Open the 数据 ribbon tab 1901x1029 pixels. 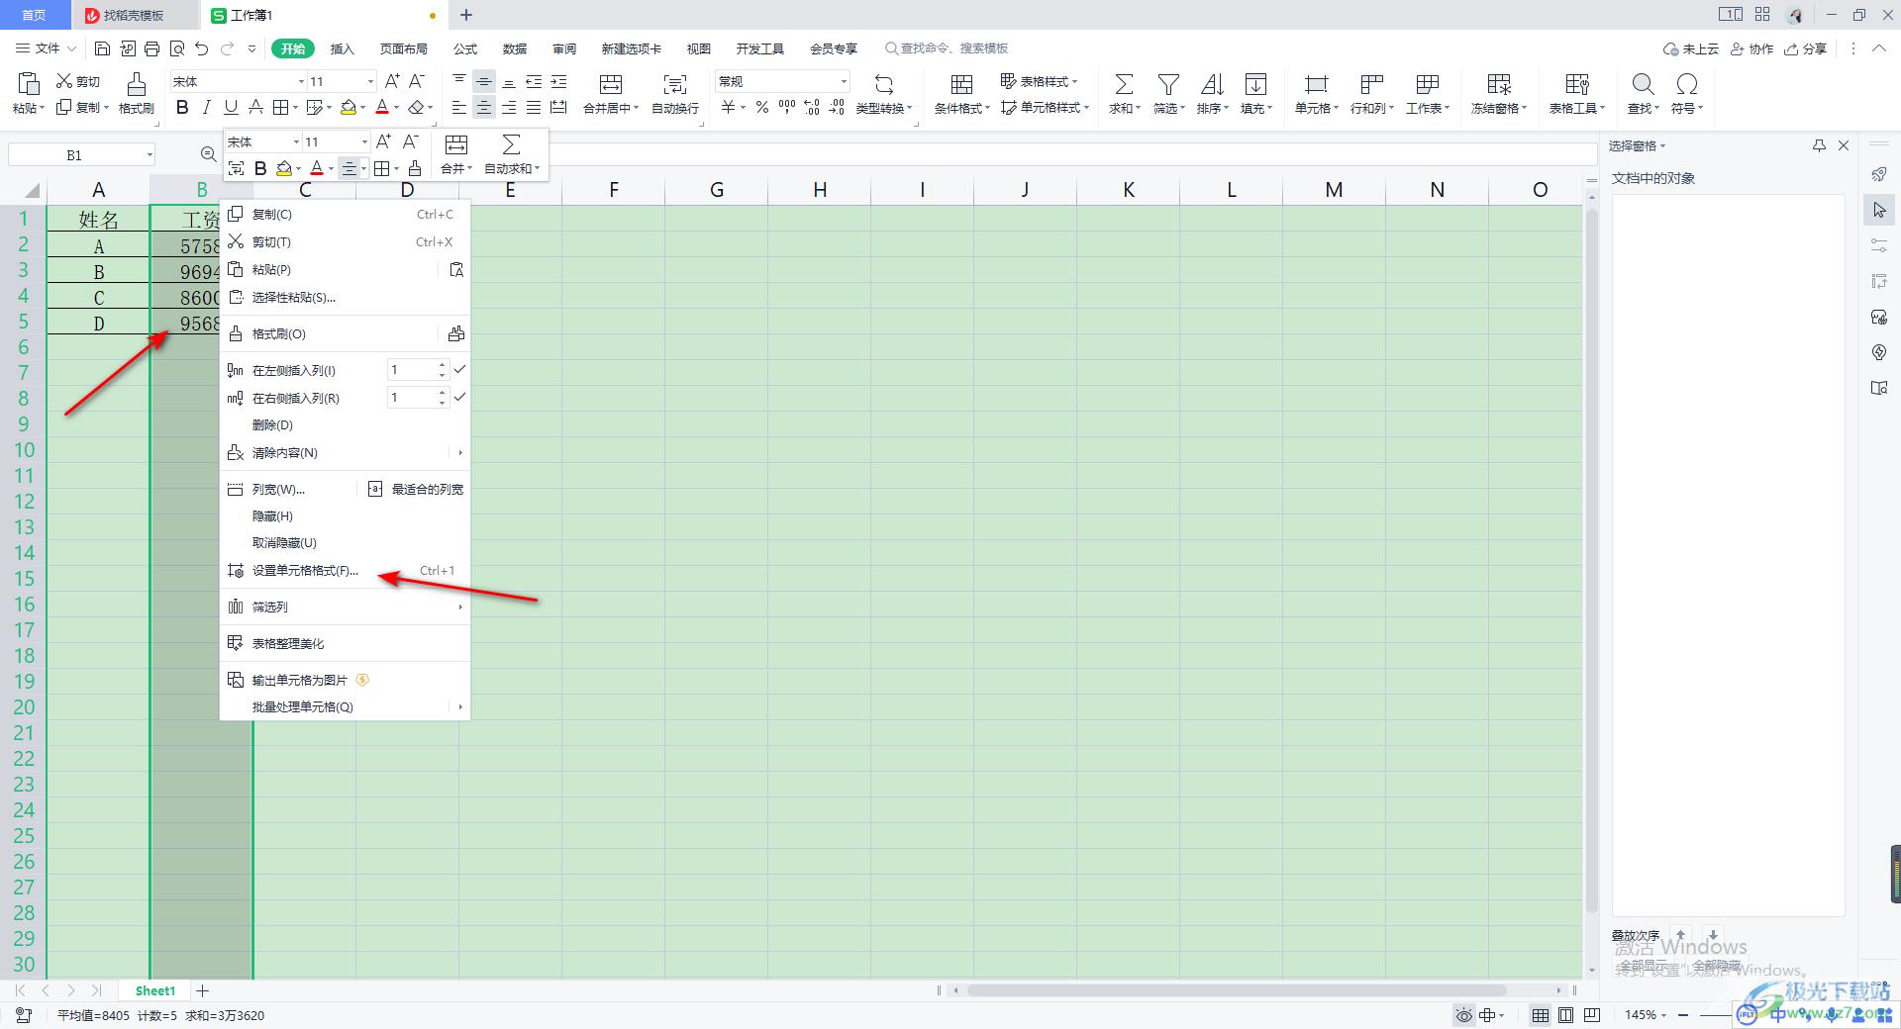click(515, 48)
